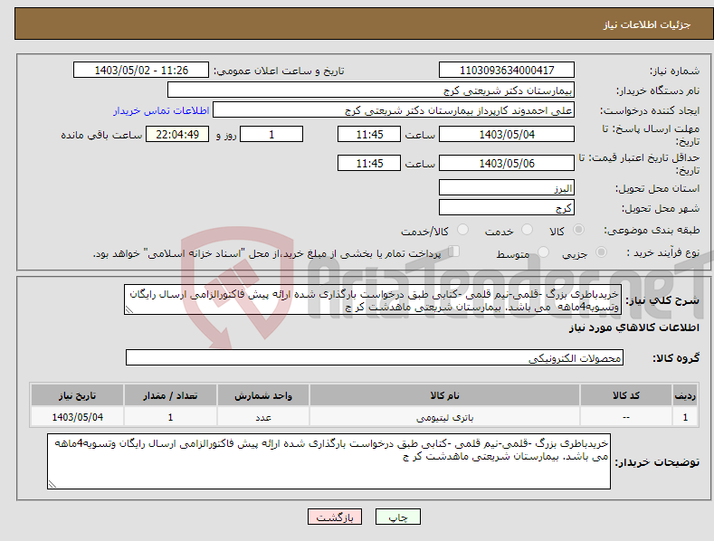Click the واحد شمارش column header
The image size is (714, 541).
[263, 395]
